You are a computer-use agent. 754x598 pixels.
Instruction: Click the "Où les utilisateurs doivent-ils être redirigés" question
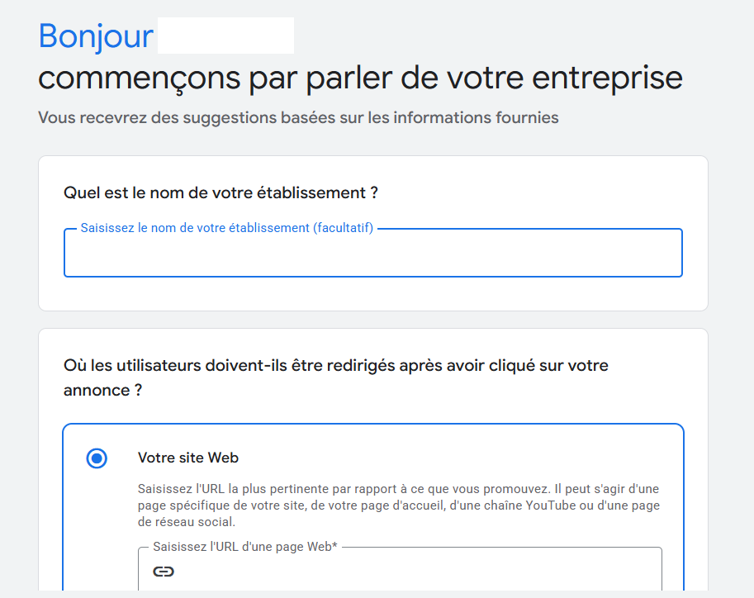click(336, 365)
